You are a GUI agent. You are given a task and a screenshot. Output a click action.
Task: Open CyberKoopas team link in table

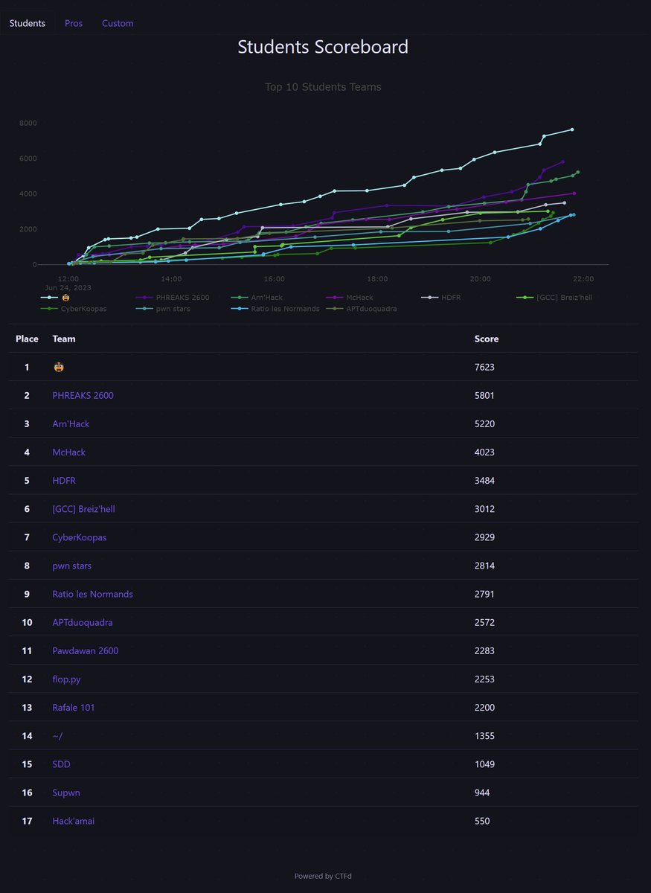click(80, 537)
